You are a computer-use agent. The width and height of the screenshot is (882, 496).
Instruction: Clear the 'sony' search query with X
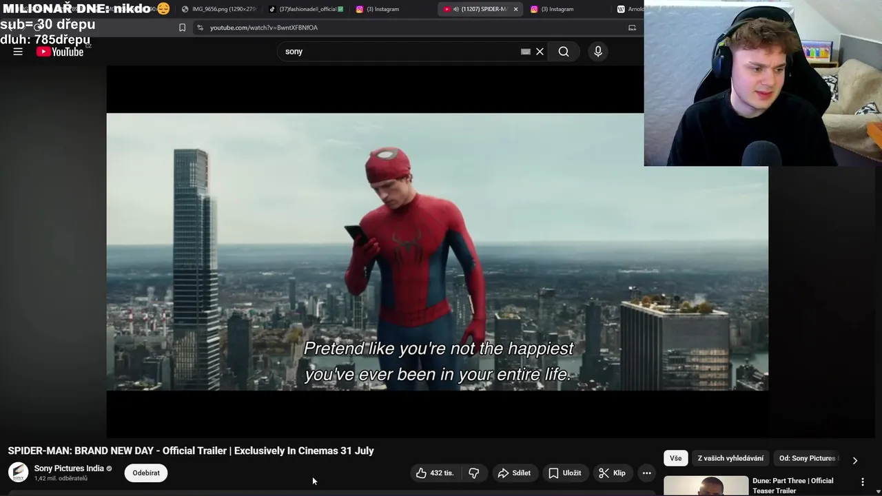(x=540, y=52)
